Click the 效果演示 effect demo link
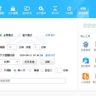The width and height of the screenshot is (96, 96). pyautogui.click(x=50, y=35)
